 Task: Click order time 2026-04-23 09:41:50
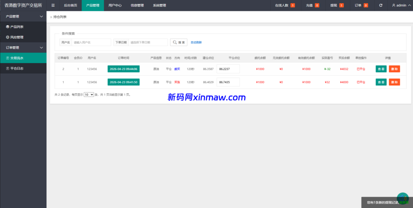[123, 82]
